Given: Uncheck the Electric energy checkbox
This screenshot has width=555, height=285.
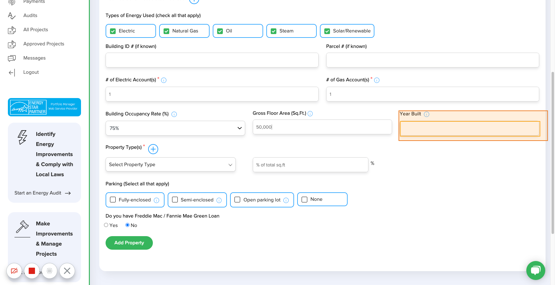Looking at the screenshot, I should (x=113, y=31).
